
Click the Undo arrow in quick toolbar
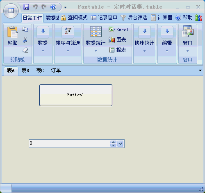(35, 7)
